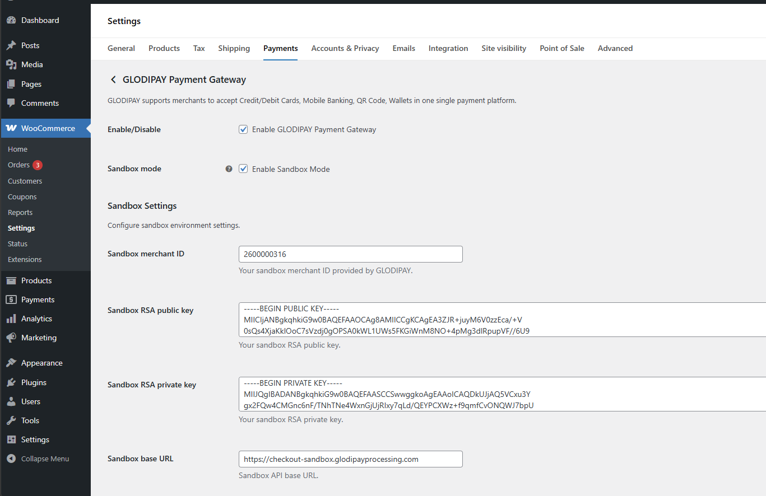Switch to the Products settings tab
Image resolution: width=766 pixels, height=496 pixels.
164,48
